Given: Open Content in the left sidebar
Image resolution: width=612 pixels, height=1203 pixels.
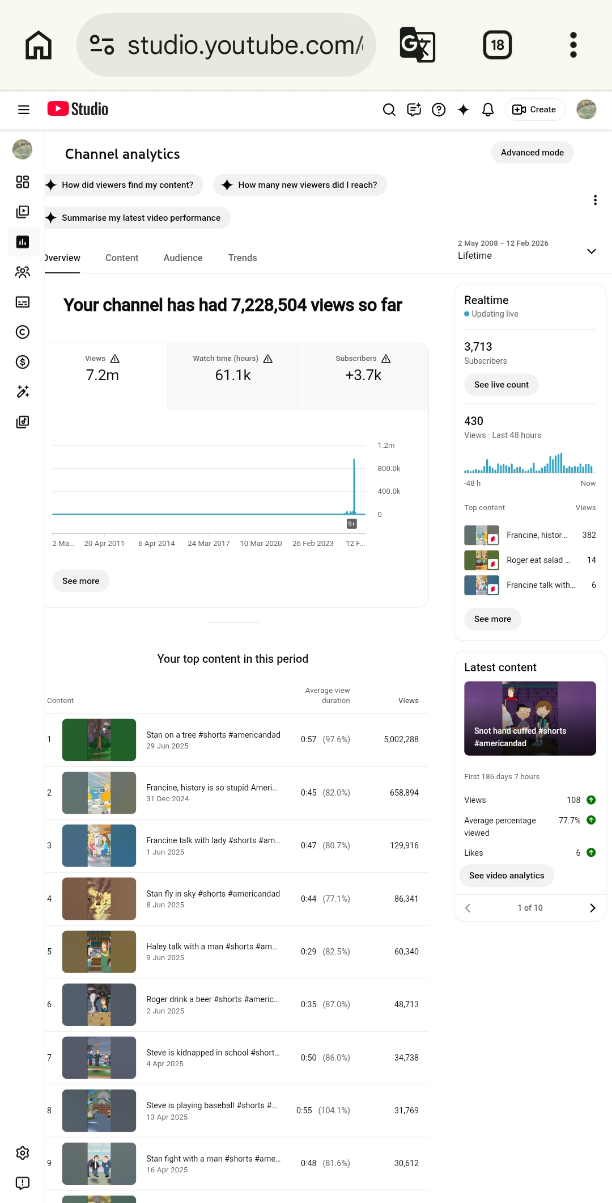Looking at the screenshot, I should pos(23,212).
